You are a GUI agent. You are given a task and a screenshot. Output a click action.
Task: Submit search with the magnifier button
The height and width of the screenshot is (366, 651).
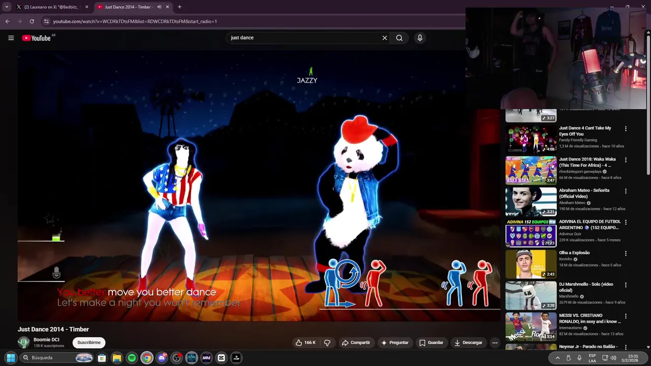(x=399, y=38)
